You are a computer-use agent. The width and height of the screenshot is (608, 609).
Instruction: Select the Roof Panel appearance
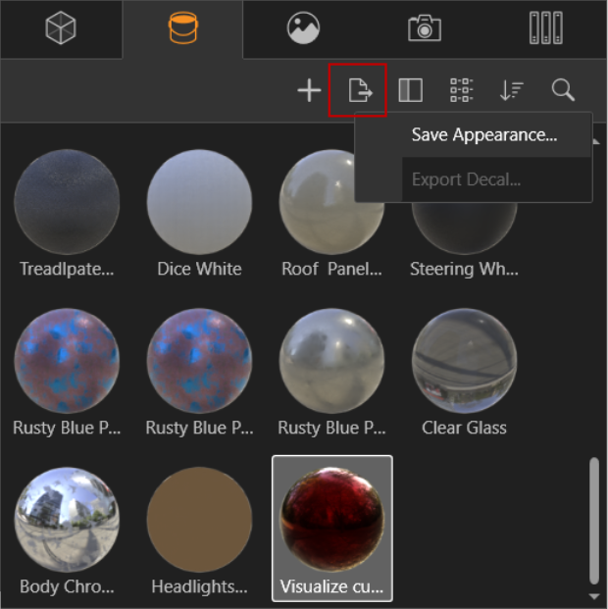coord(331,202)
